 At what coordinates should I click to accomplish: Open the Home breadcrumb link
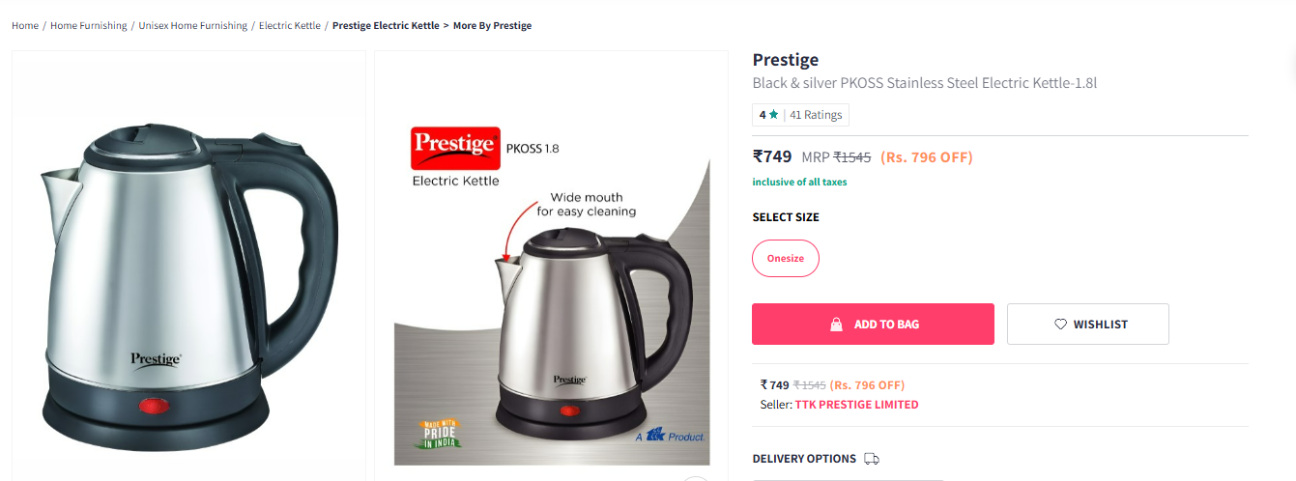pyautogui.click(x=25, y=25)
